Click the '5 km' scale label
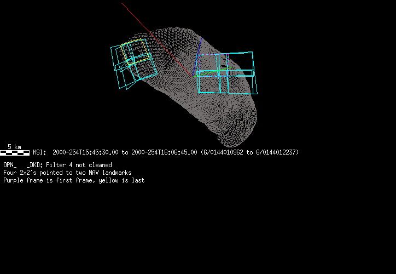Viewport: 396px width, 274px height. (x=14, y=147)
